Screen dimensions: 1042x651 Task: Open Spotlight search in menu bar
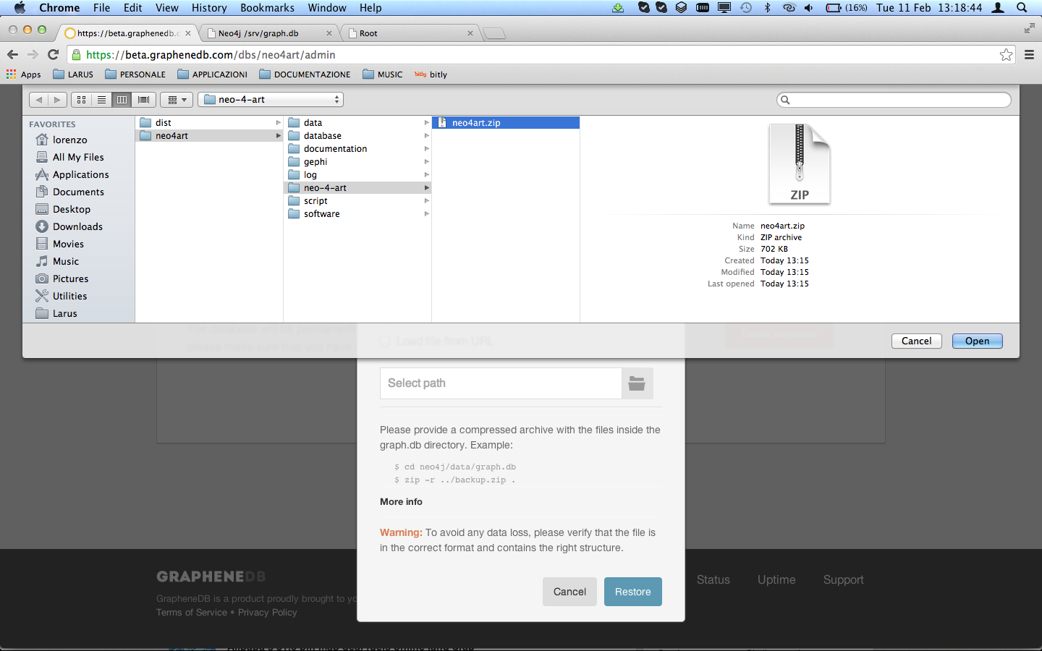pos(1022,8)
